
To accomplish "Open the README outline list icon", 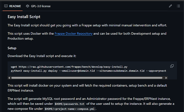I will (178, 6).
